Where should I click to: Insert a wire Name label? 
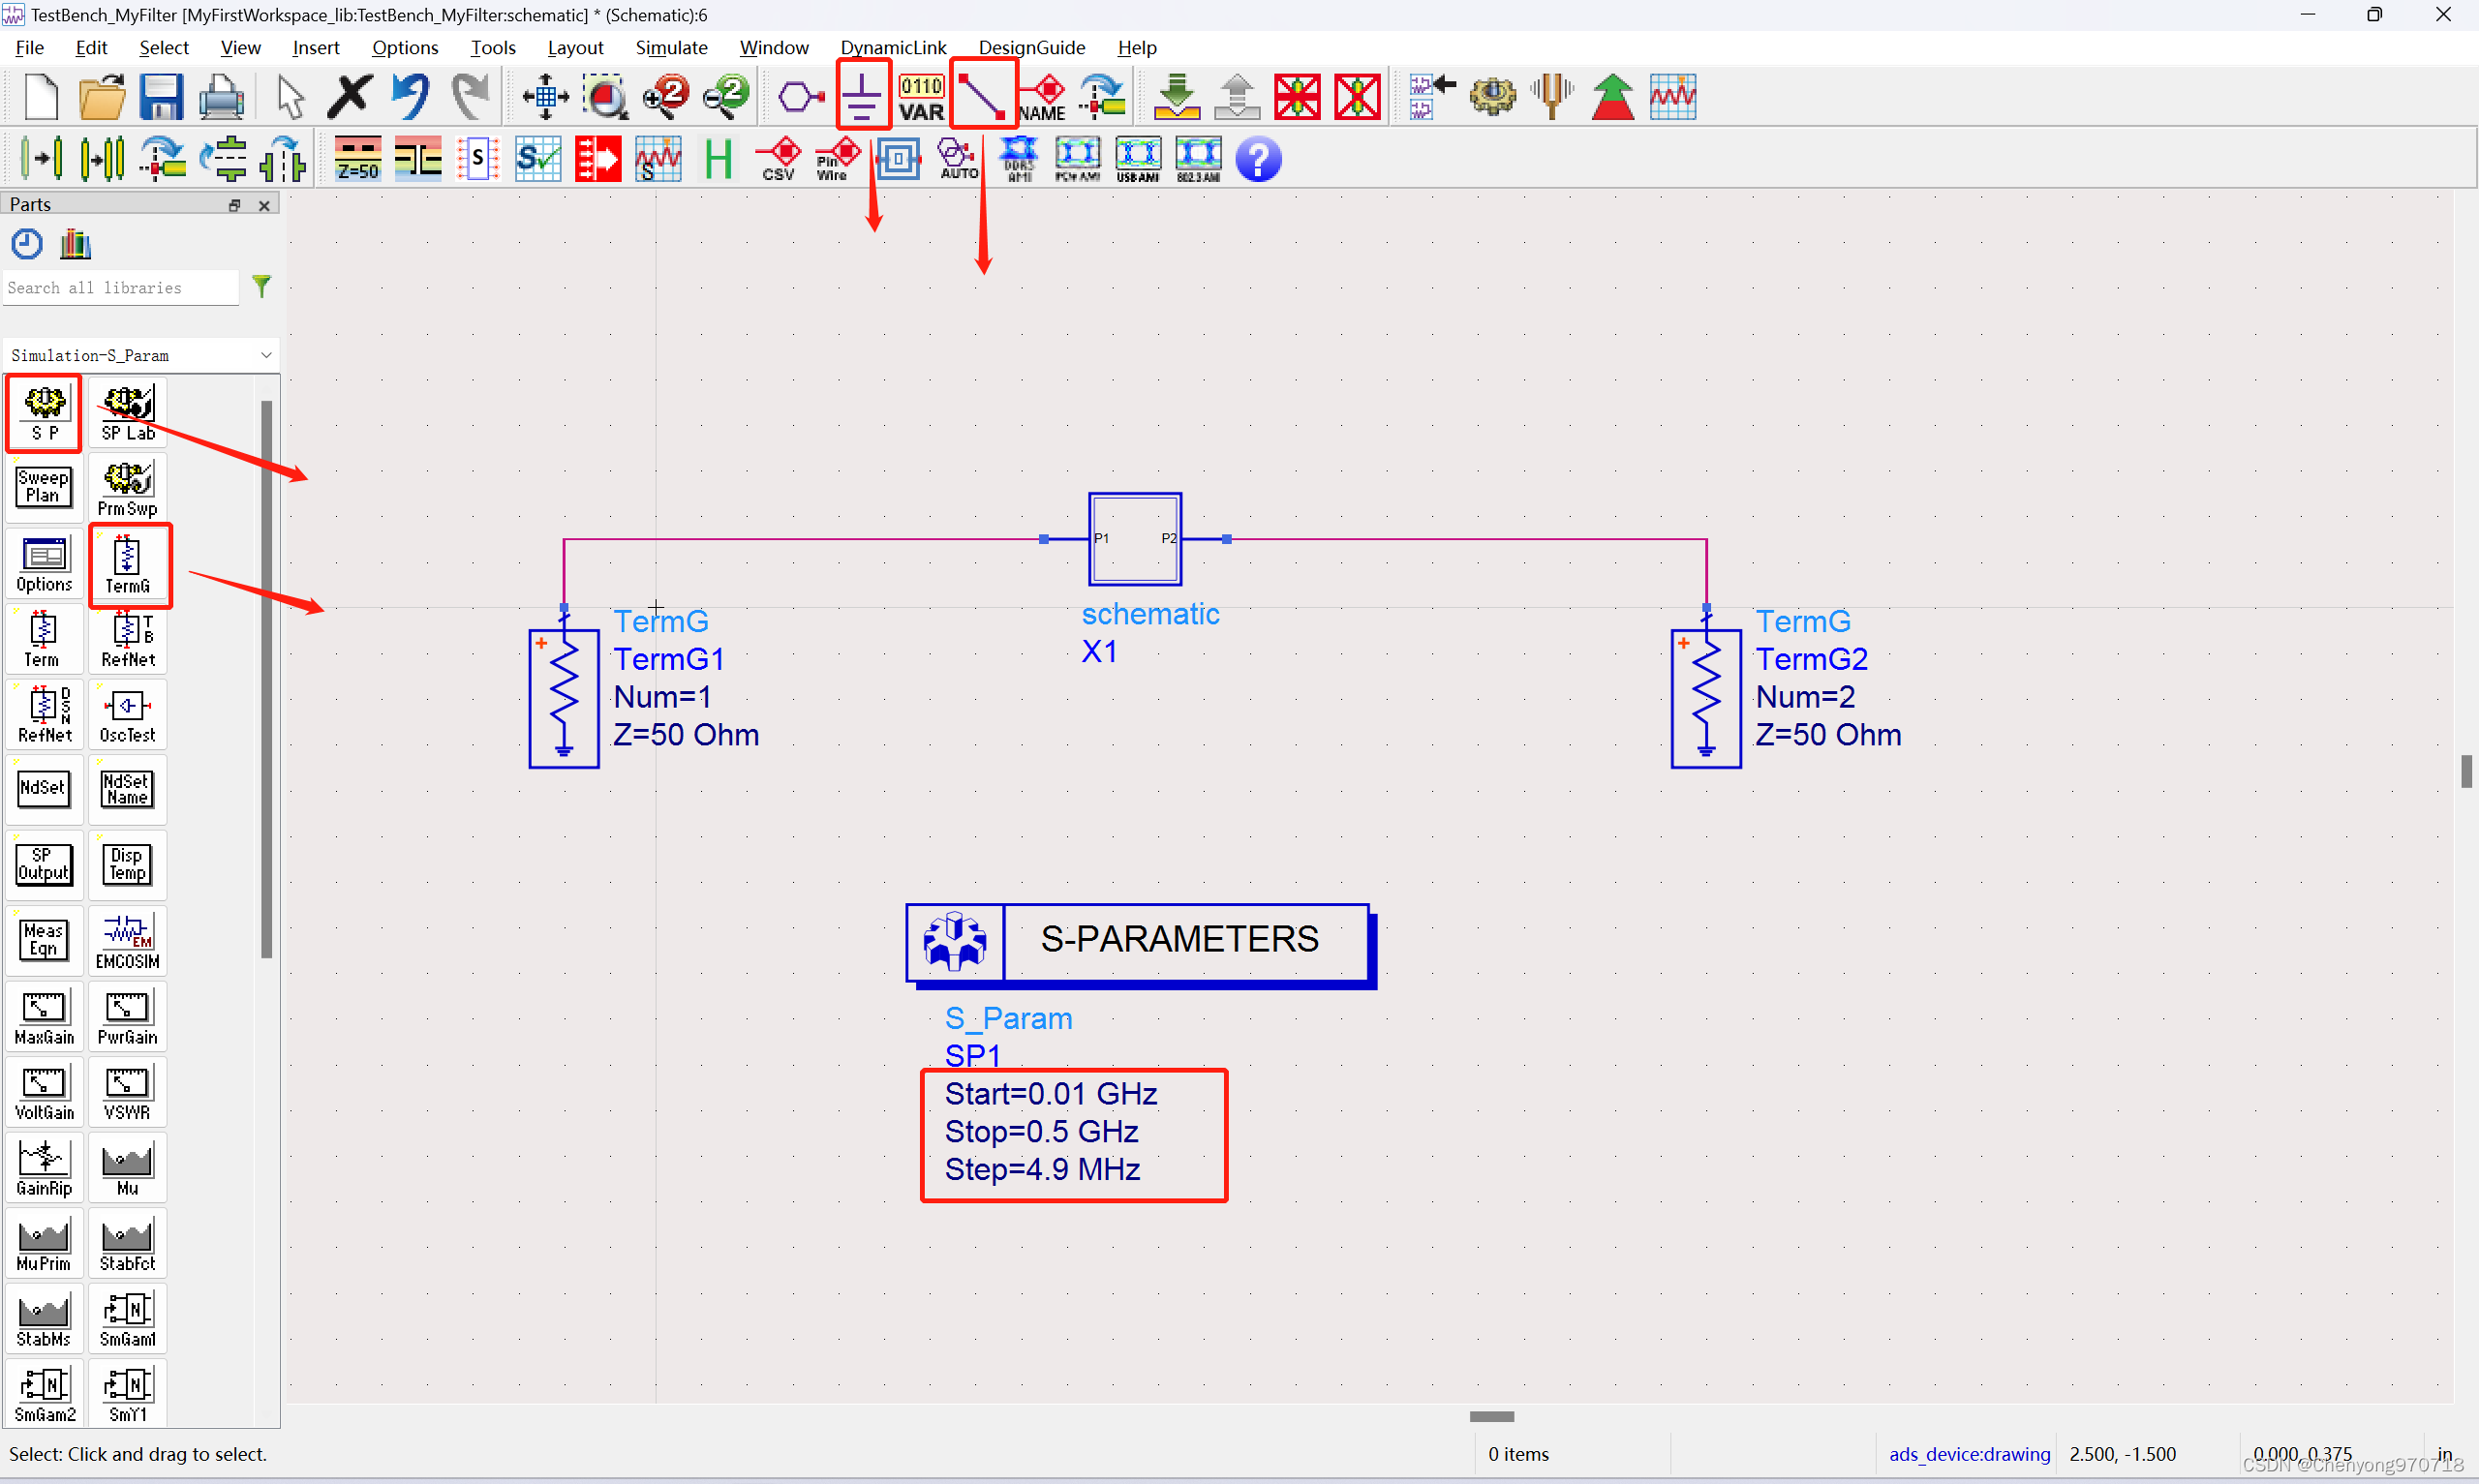[1040, 95]
